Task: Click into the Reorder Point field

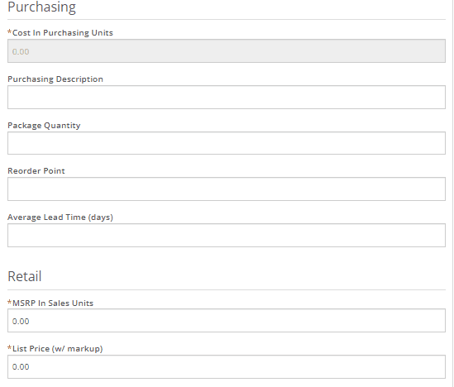Action: click(x=227, y=189)
